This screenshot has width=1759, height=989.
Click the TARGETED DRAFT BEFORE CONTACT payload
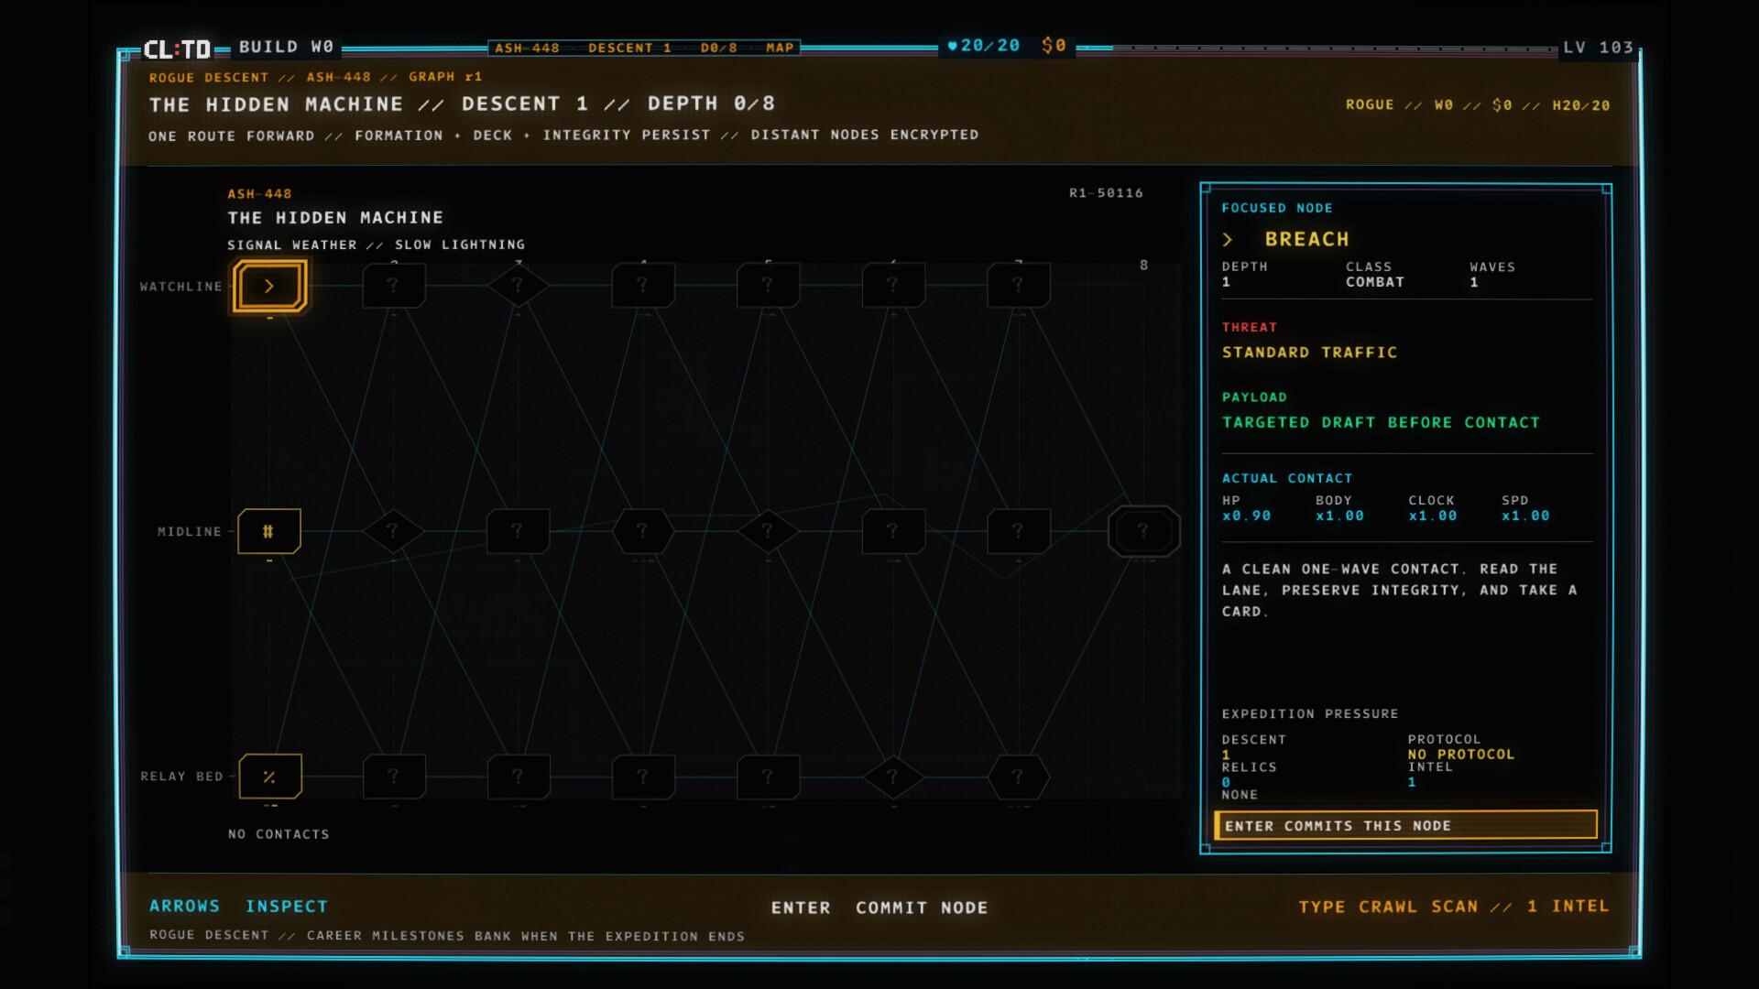(x=1381, y=422)
